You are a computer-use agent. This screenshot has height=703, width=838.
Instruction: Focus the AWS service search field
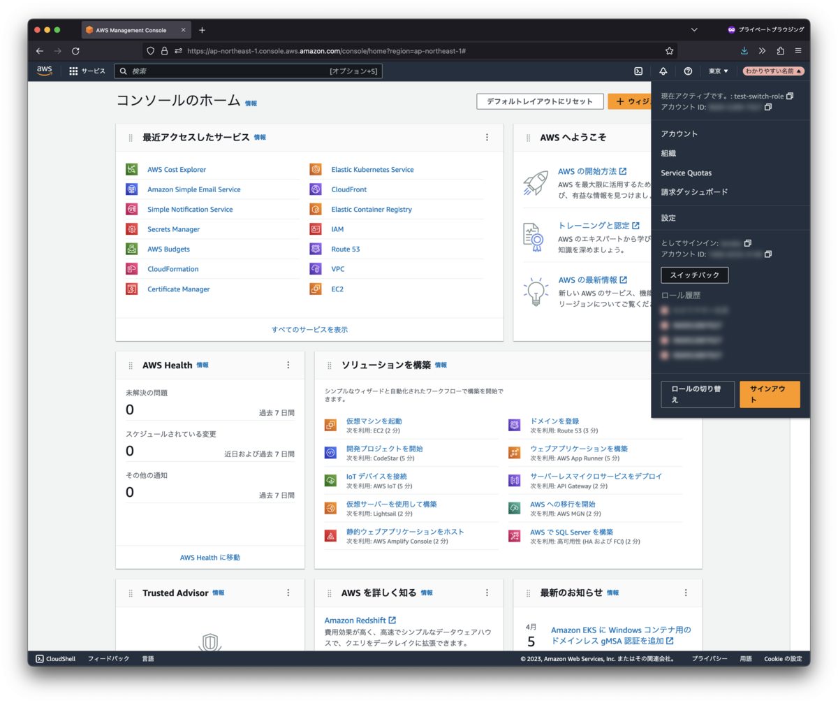click(248, 71)
